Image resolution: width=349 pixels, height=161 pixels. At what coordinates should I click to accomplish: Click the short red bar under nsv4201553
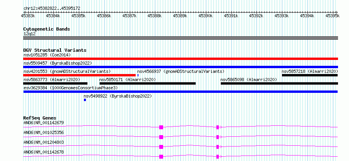pos(80,75)
